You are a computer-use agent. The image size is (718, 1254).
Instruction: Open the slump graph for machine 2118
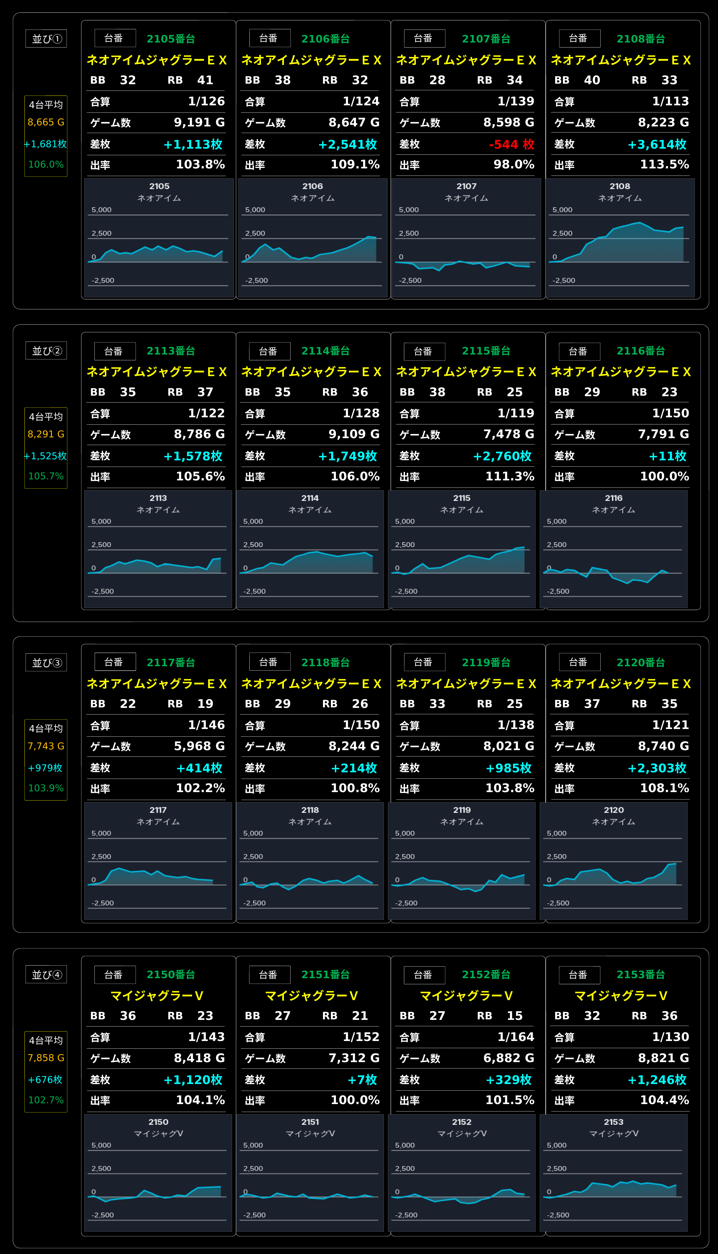click(x=310, y=861)
